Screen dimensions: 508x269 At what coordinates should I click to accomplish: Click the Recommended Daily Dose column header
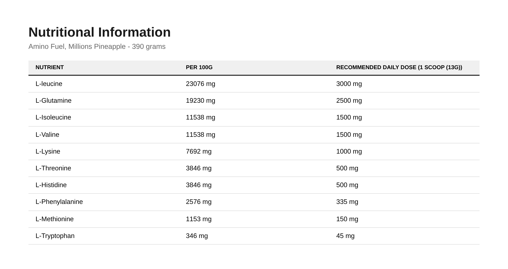[399, 67]
